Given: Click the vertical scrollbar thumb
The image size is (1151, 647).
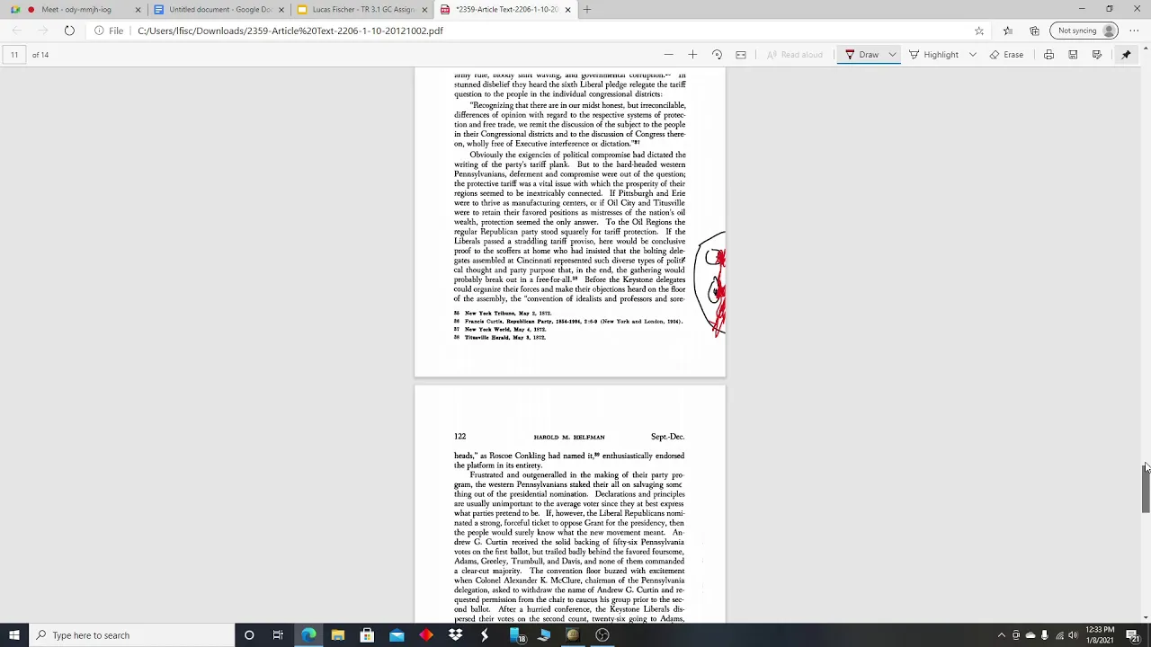Looking at the screenshot, I should [1146, 489].
